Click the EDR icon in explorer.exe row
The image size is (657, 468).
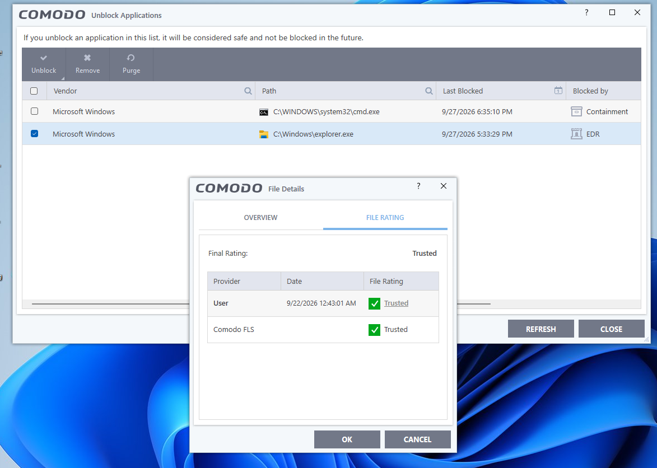click(x=576, y=134)
